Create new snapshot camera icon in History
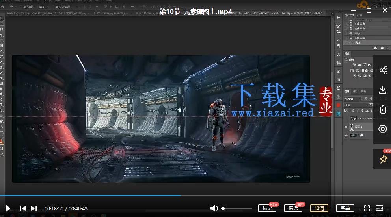391x217 pixels. [x=382, y=48]
